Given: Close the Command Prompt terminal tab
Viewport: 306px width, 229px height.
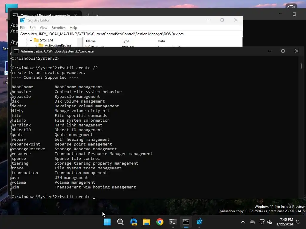Looking at the screenshot, I should 76,15.
